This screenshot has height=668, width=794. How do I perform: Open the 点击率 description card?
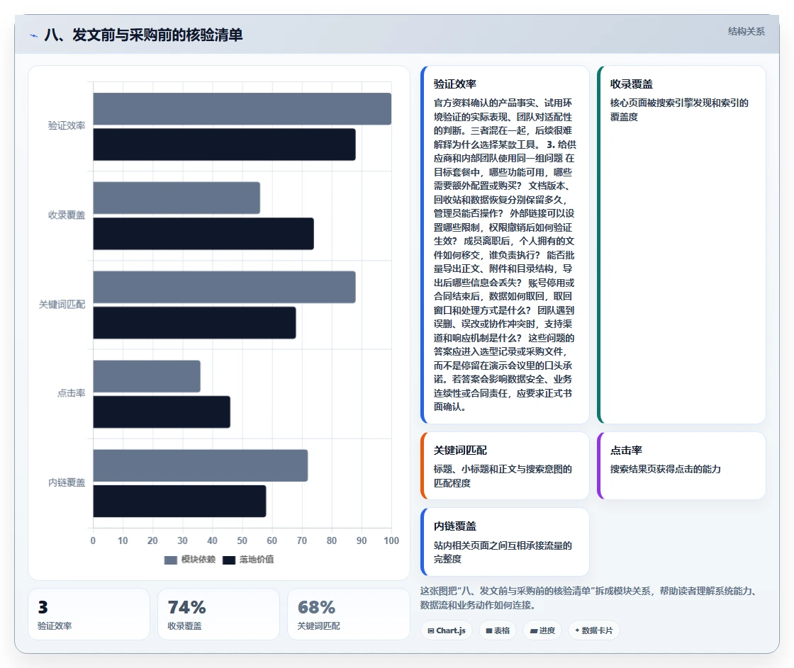[x=681, y=465]
